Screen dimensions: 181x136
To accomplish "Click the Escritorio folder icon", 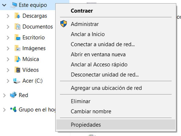I will tap(17, 38).
